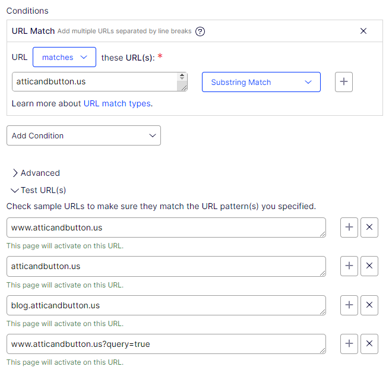Delete the atticandbutton.us test URL row

tap(369, 266)
